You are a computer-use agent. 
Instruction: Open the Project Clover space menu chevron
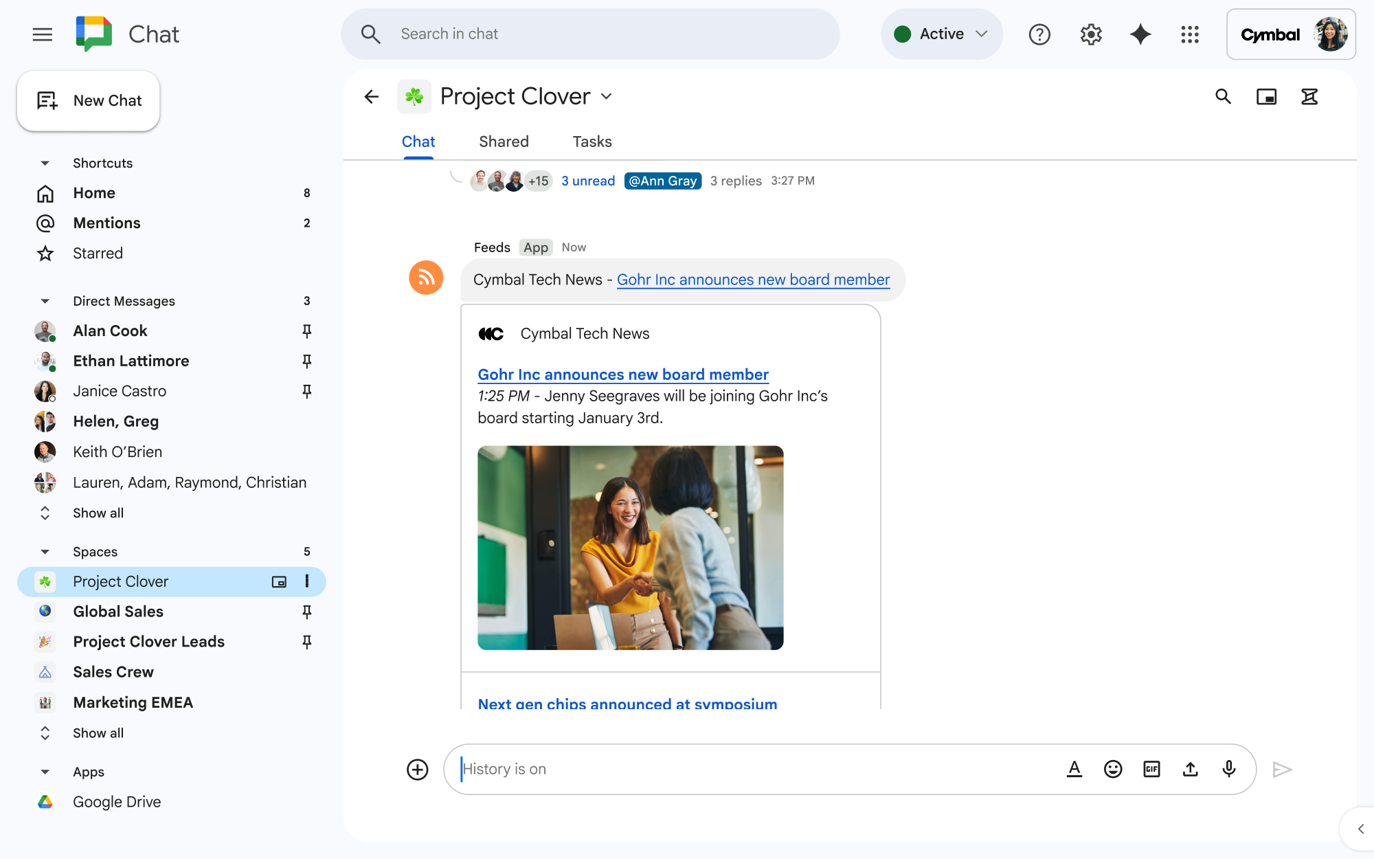tap(606, 96)
